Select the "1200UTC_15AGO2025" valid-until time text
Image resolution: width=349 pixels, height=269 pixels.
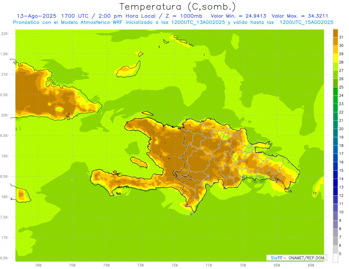pos(307,22)
